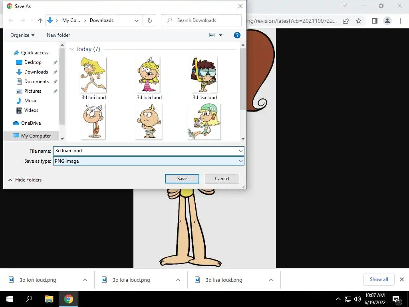Screen dimensions: 409x307
Task: Open Pictures in the navigation pane
Action: [x=29, y=91]
